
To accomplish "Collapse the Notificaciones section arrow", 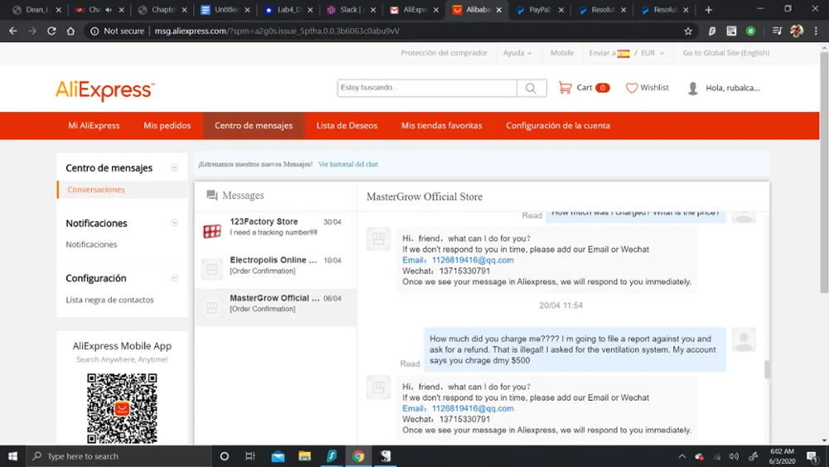I will [174, 222].
